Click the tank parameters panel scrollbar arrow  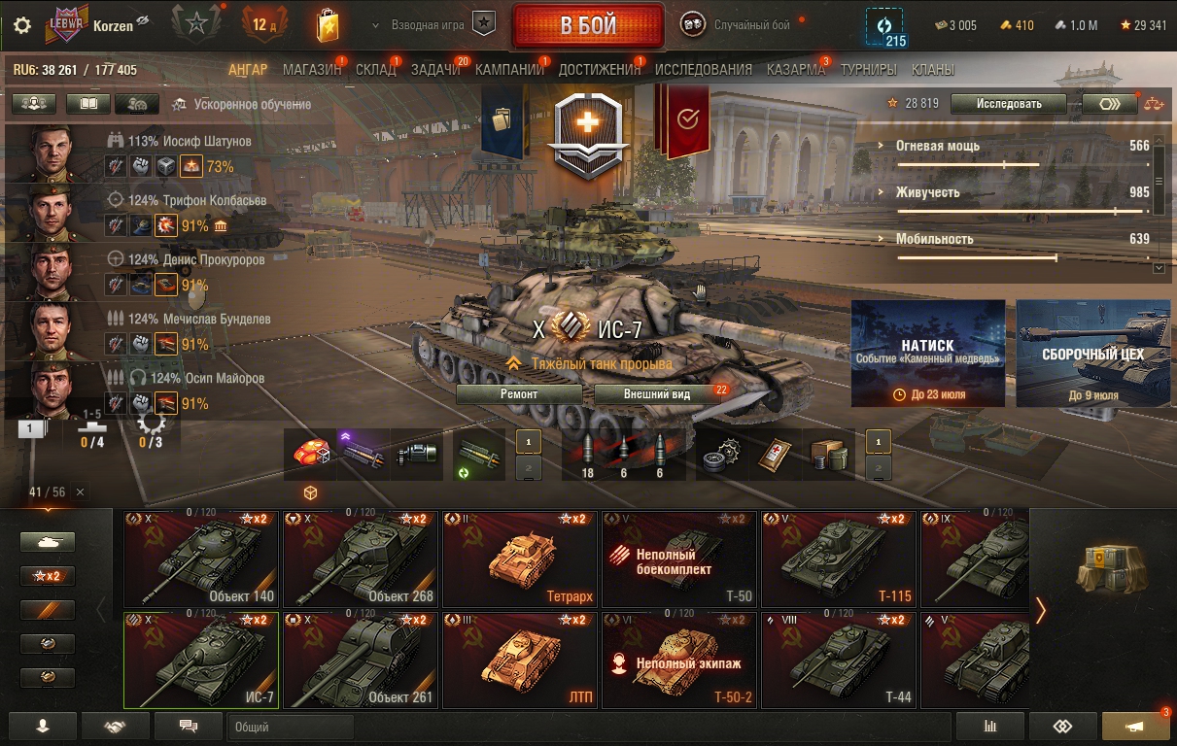coord(1158,267)
